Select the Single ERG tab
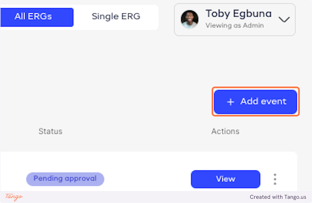The height and width of the screenshot is (203, 312). tap(116, 17)
